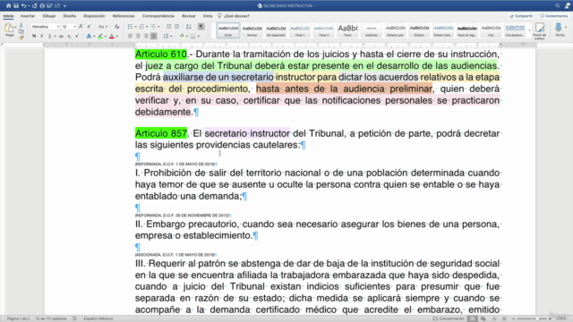Pick the Format Painter brush icon

click(x=21, y=37)
